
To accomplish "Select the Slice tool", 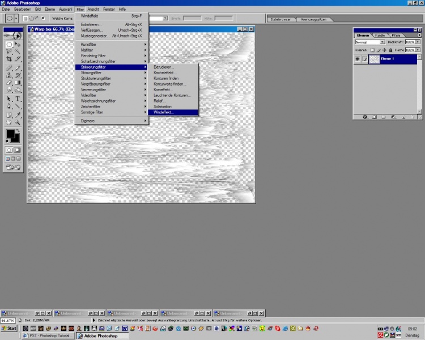I will [x=18, y=58].
